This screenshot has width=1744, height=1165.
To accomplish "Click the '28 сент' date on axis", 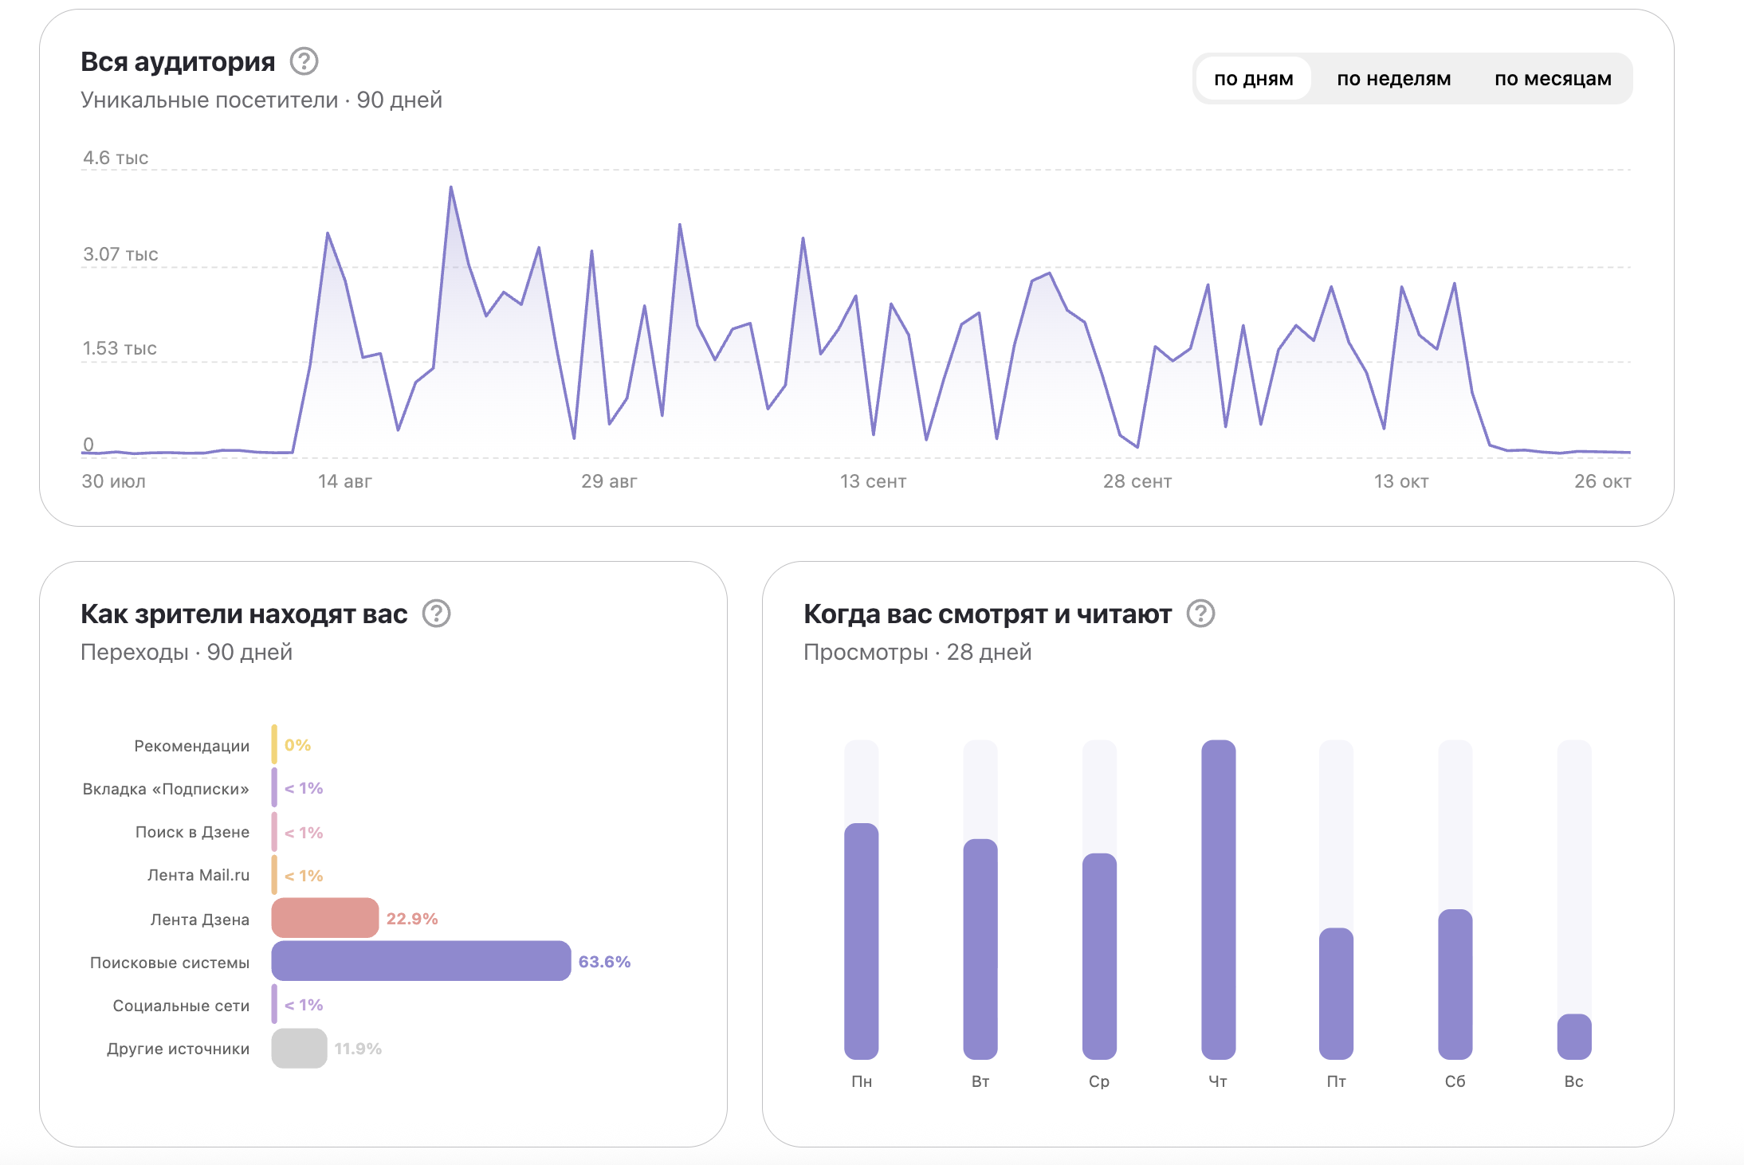I will coord(1137,481).
